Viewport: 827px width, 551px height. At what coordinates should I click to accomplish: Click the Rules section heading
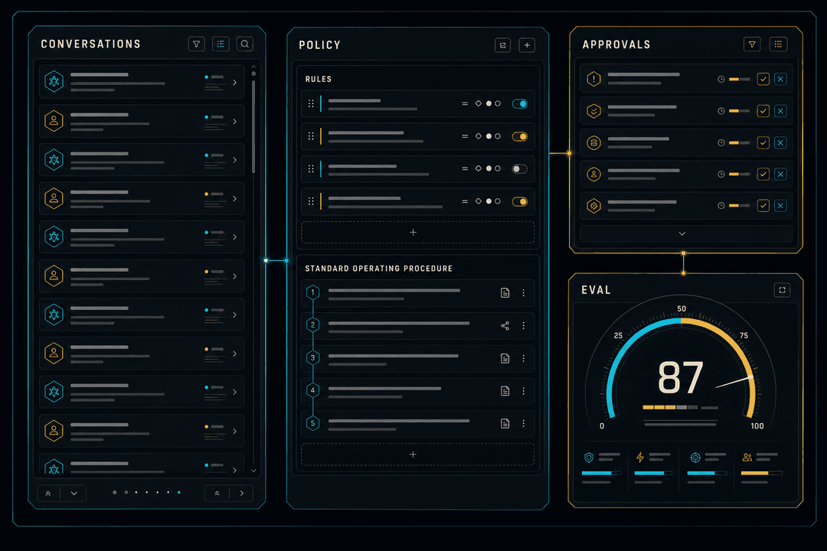[x=319, y=79]
